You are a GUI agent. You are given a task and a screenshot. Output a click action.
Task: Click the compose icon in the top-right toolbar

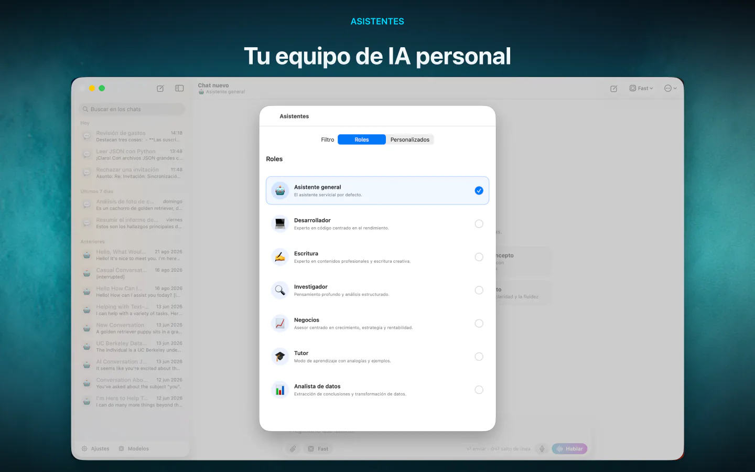tap(614, 89)
